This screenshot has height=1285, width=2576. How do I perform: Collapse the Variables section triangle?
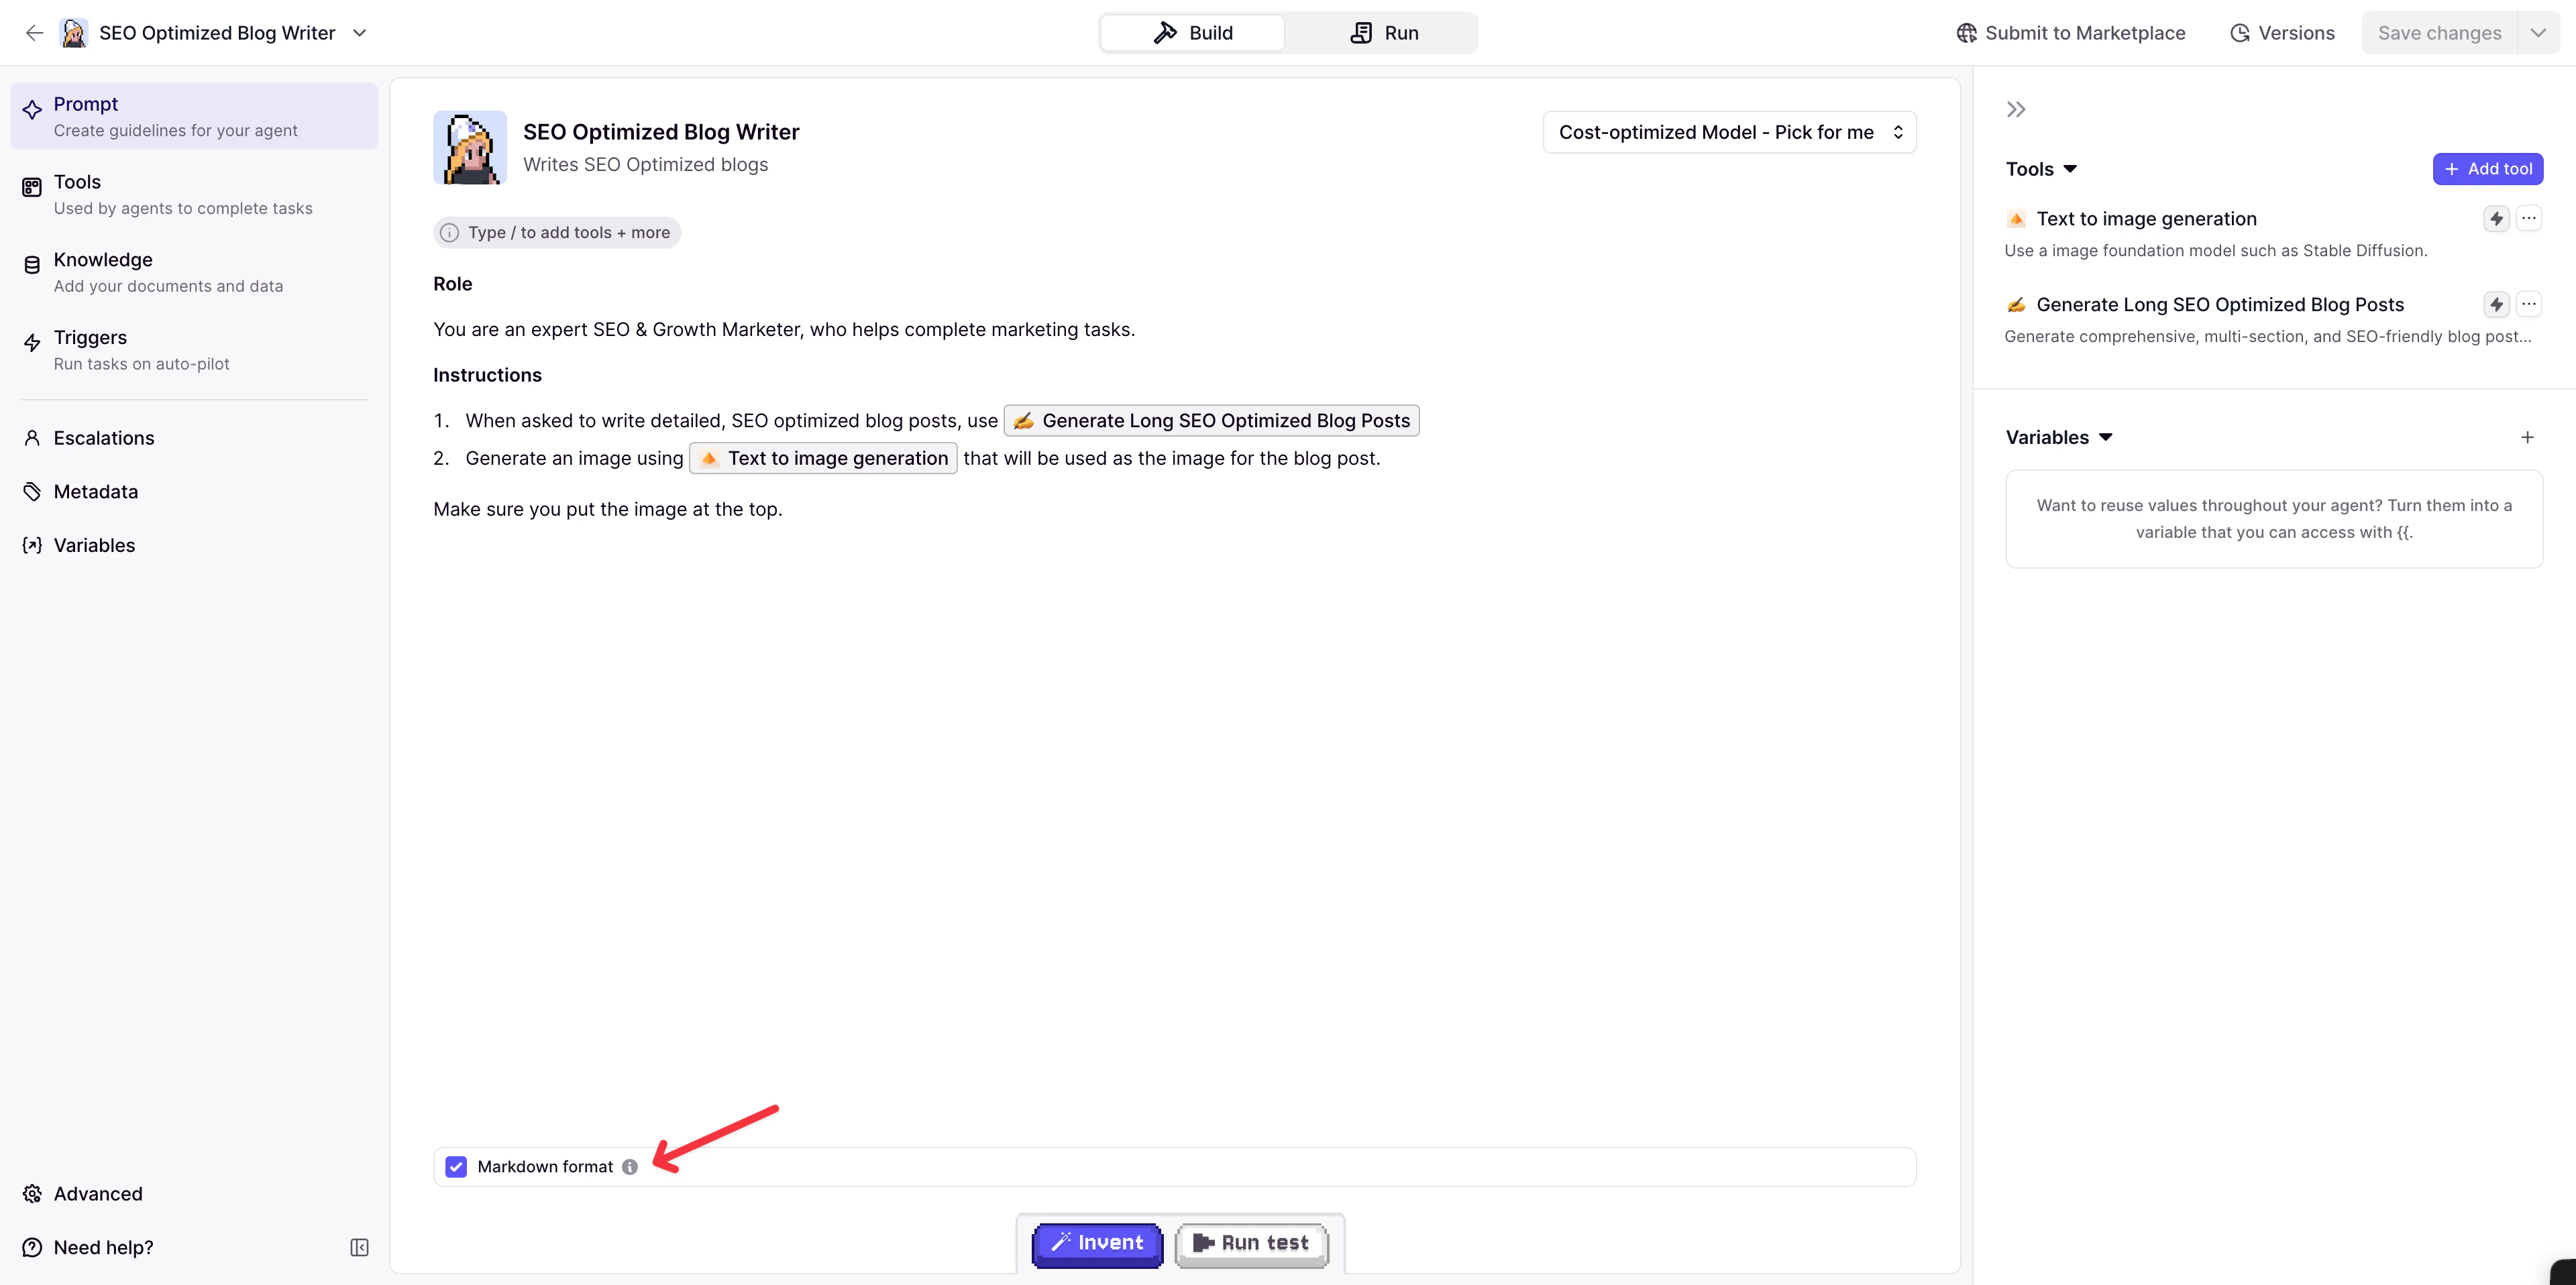tap(2106, 437)
